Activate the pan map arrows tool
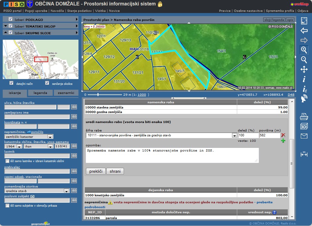The height and width of the screenshot is (226, 312). tap(304, 70)
